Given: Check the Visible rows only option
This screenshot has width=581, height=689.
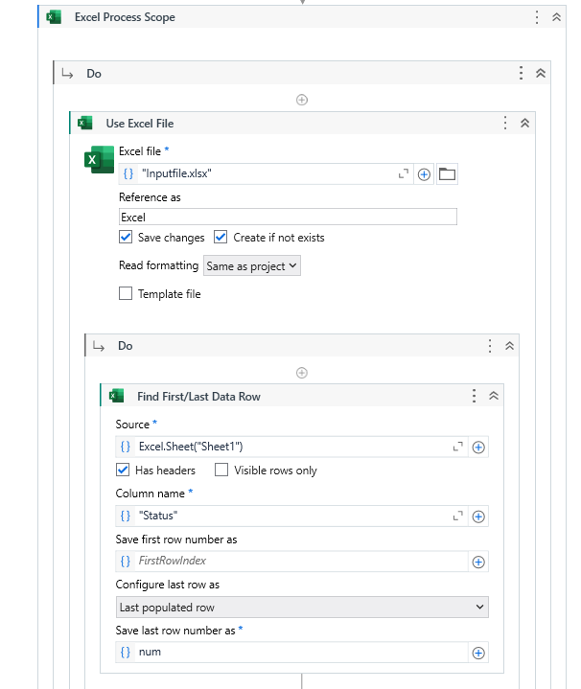Looking at the screenshot, I should click(221, 471).
